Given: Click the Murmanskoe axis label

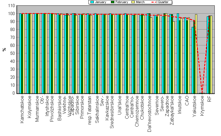Looking at the screenshot, I should pyautogui.click(x=37, y=109).
